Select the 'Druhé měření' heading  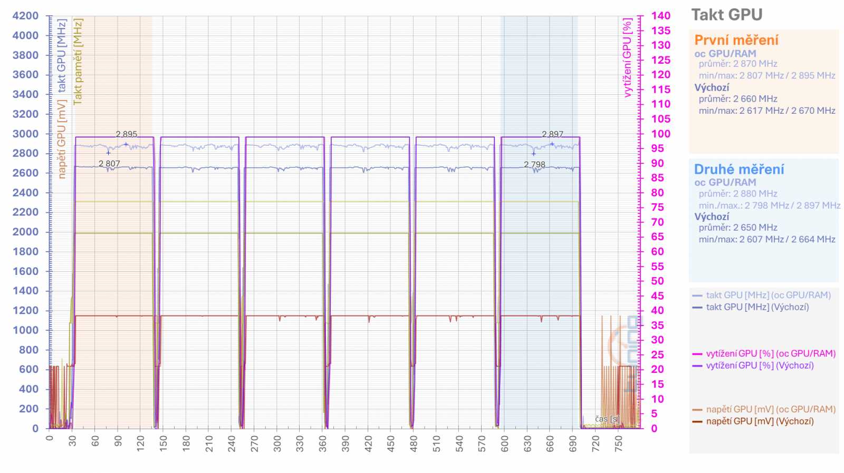coord(739,169)
